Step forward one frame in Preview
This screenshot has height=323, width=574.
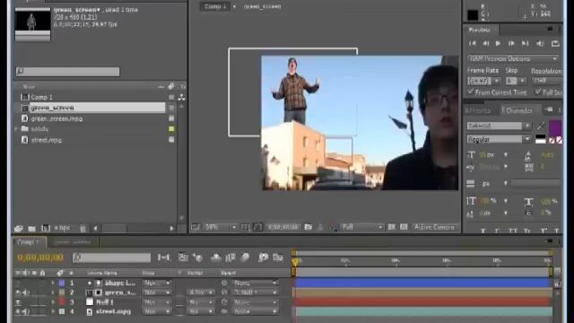(x=511, y=43)
